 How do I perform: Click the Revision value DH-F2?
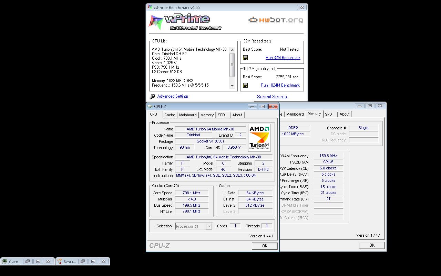(x=263, y=169)
